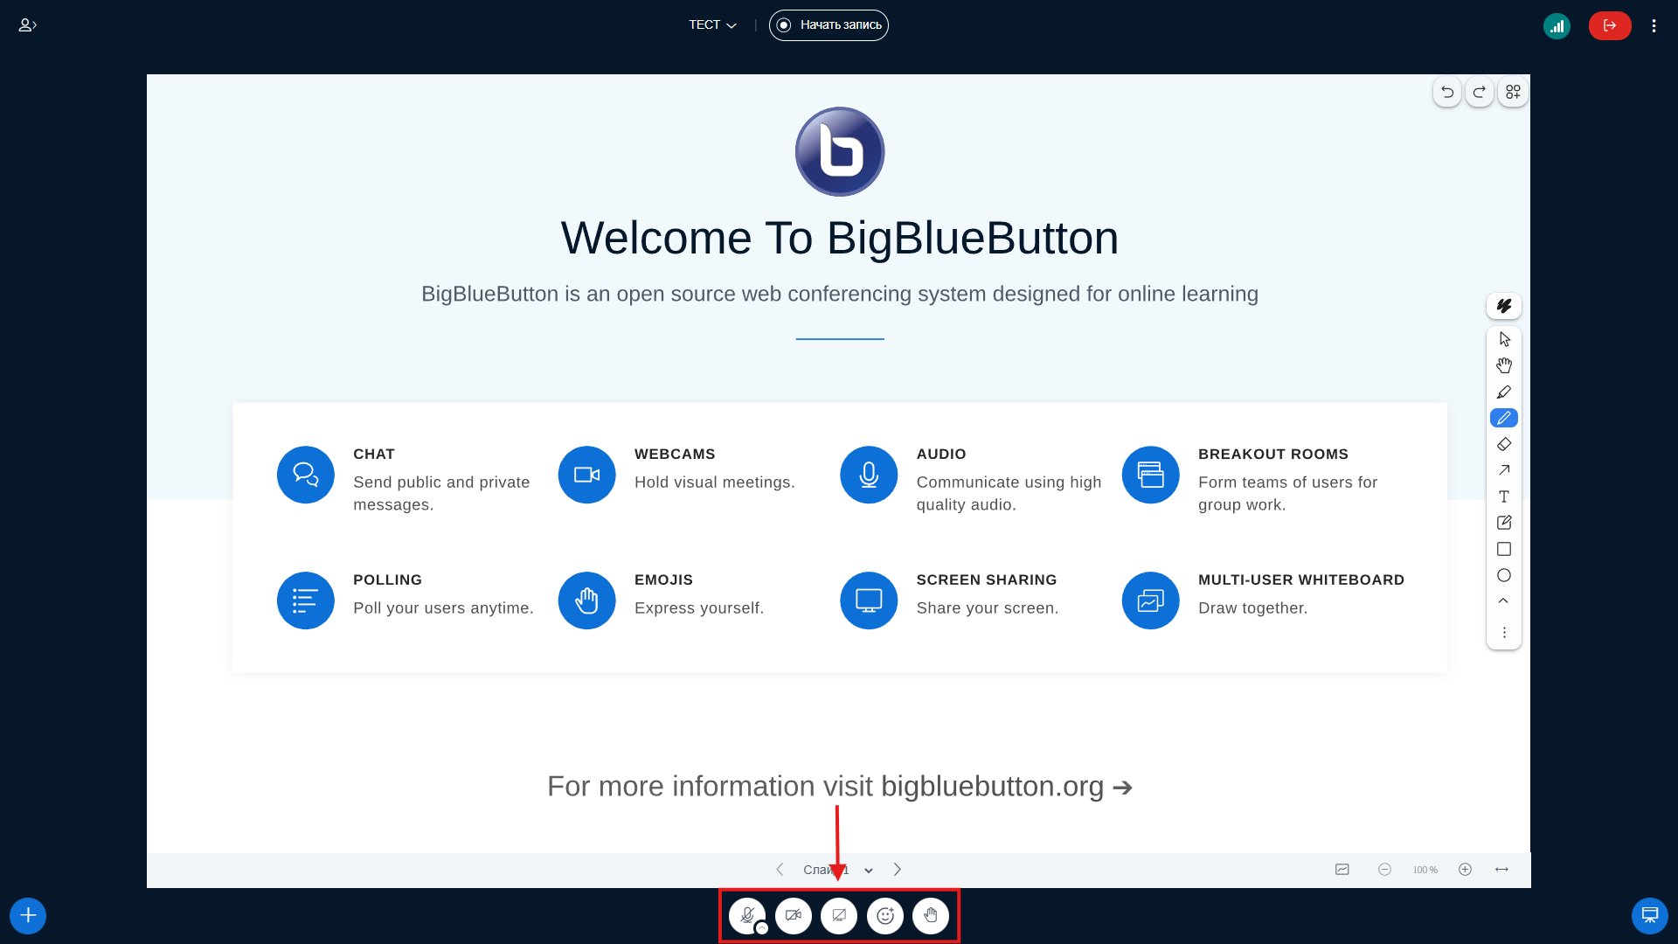Open the three-dot options menu top right
The image size is (1678, 944).
click(1654, 26)
